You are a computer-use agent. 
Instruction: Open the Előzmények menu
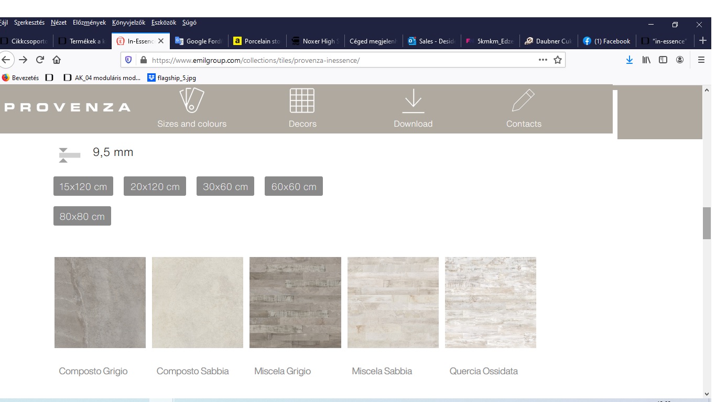[x=89, y=23]
